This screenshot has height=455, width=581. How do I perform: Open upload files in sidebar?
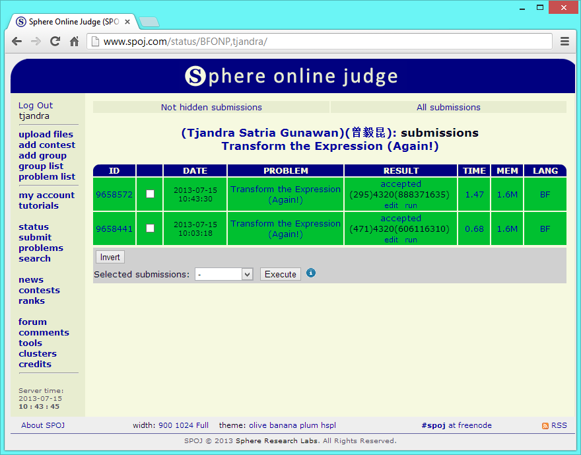coord(46,134)
